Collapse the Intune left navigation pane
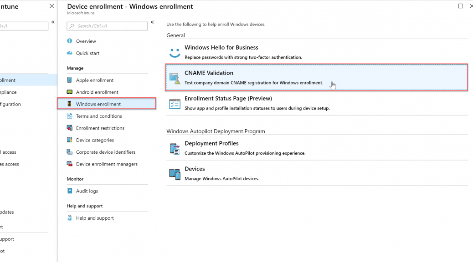Viewport: 473px width, 262px height. point(53,22)
